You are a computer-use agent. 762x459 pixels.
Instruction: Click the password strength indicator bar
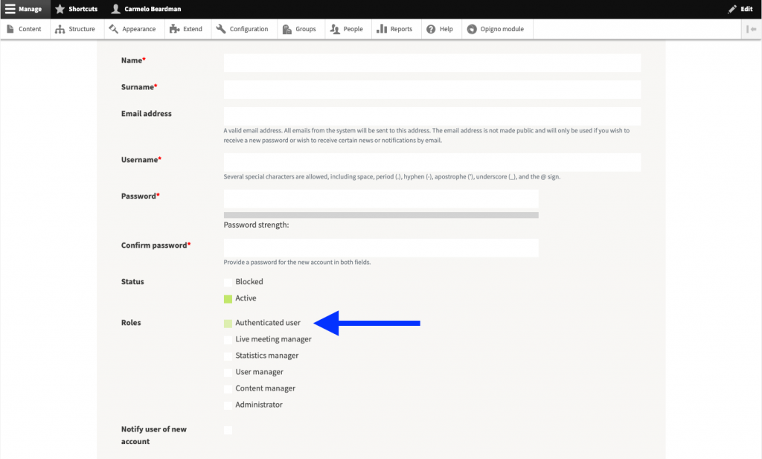[x=381, y=215]
